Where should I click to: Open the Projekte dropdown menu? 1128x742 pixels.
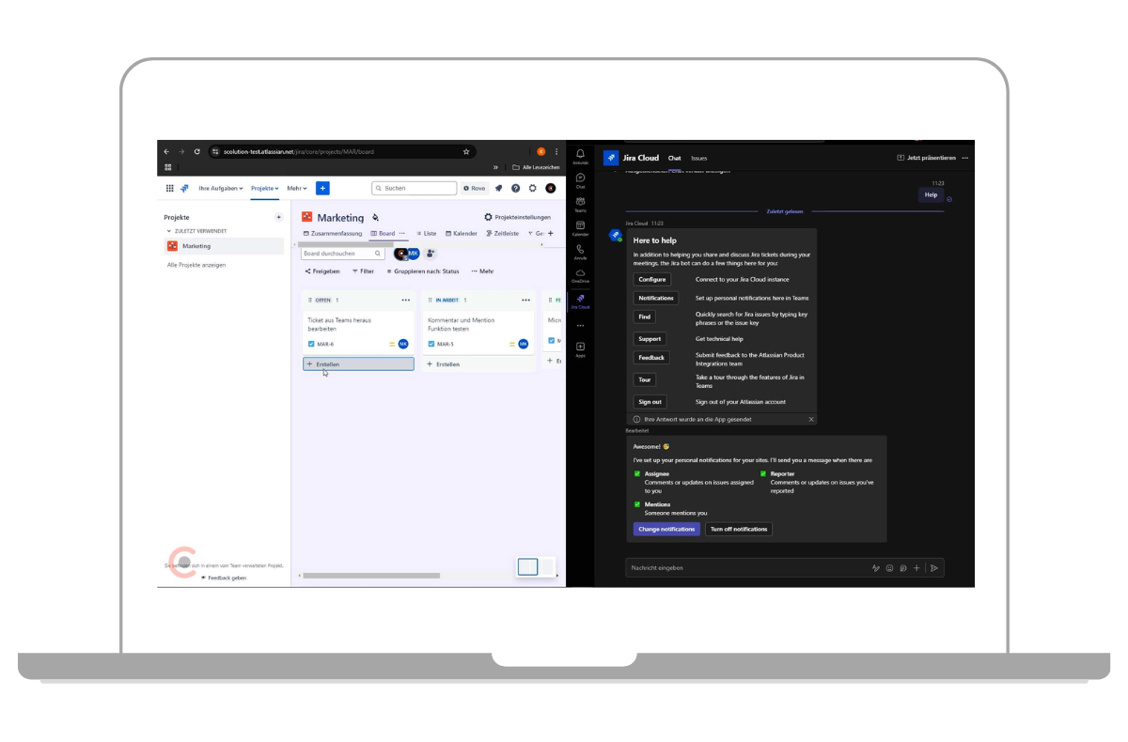pos(264,188)
